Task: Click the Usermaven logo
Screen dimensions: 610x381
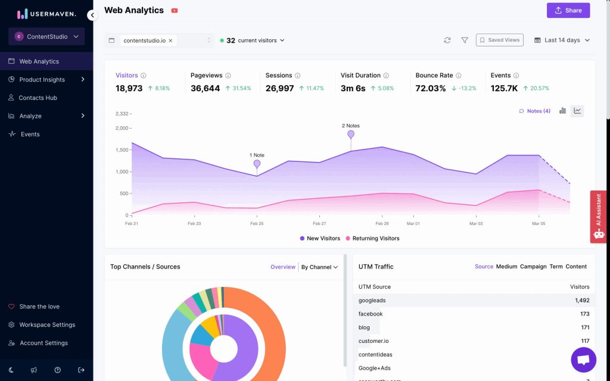Action: (x=46, y=14)
